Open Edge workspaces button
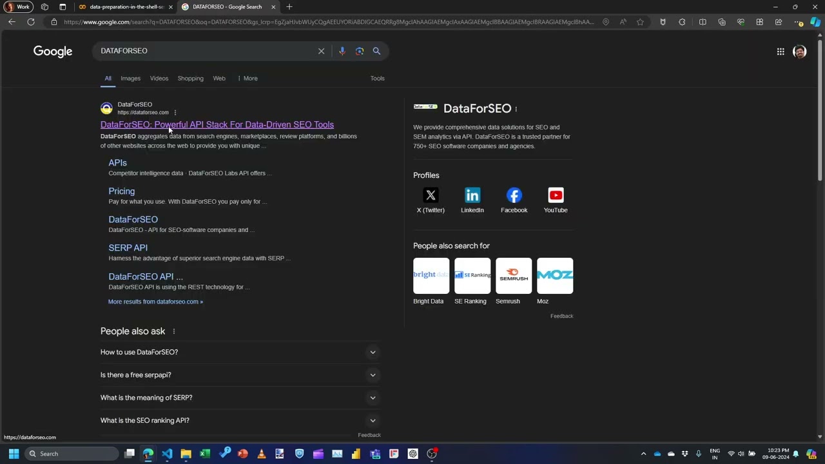Image resolution: width=825 pixels, height=464 pixels. point(44,6)
